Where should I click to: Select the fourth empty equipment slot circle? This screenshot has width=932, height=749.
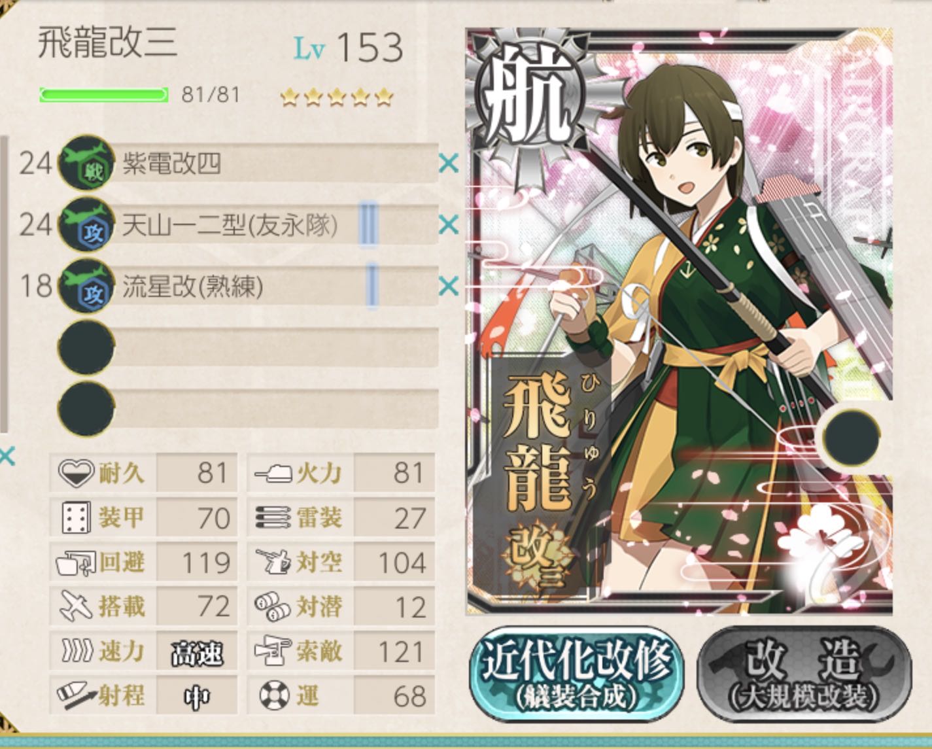coord(86,347)
